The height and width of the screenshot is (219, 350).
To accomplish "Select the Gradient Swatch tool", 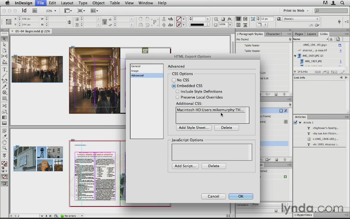I will 4,117.
